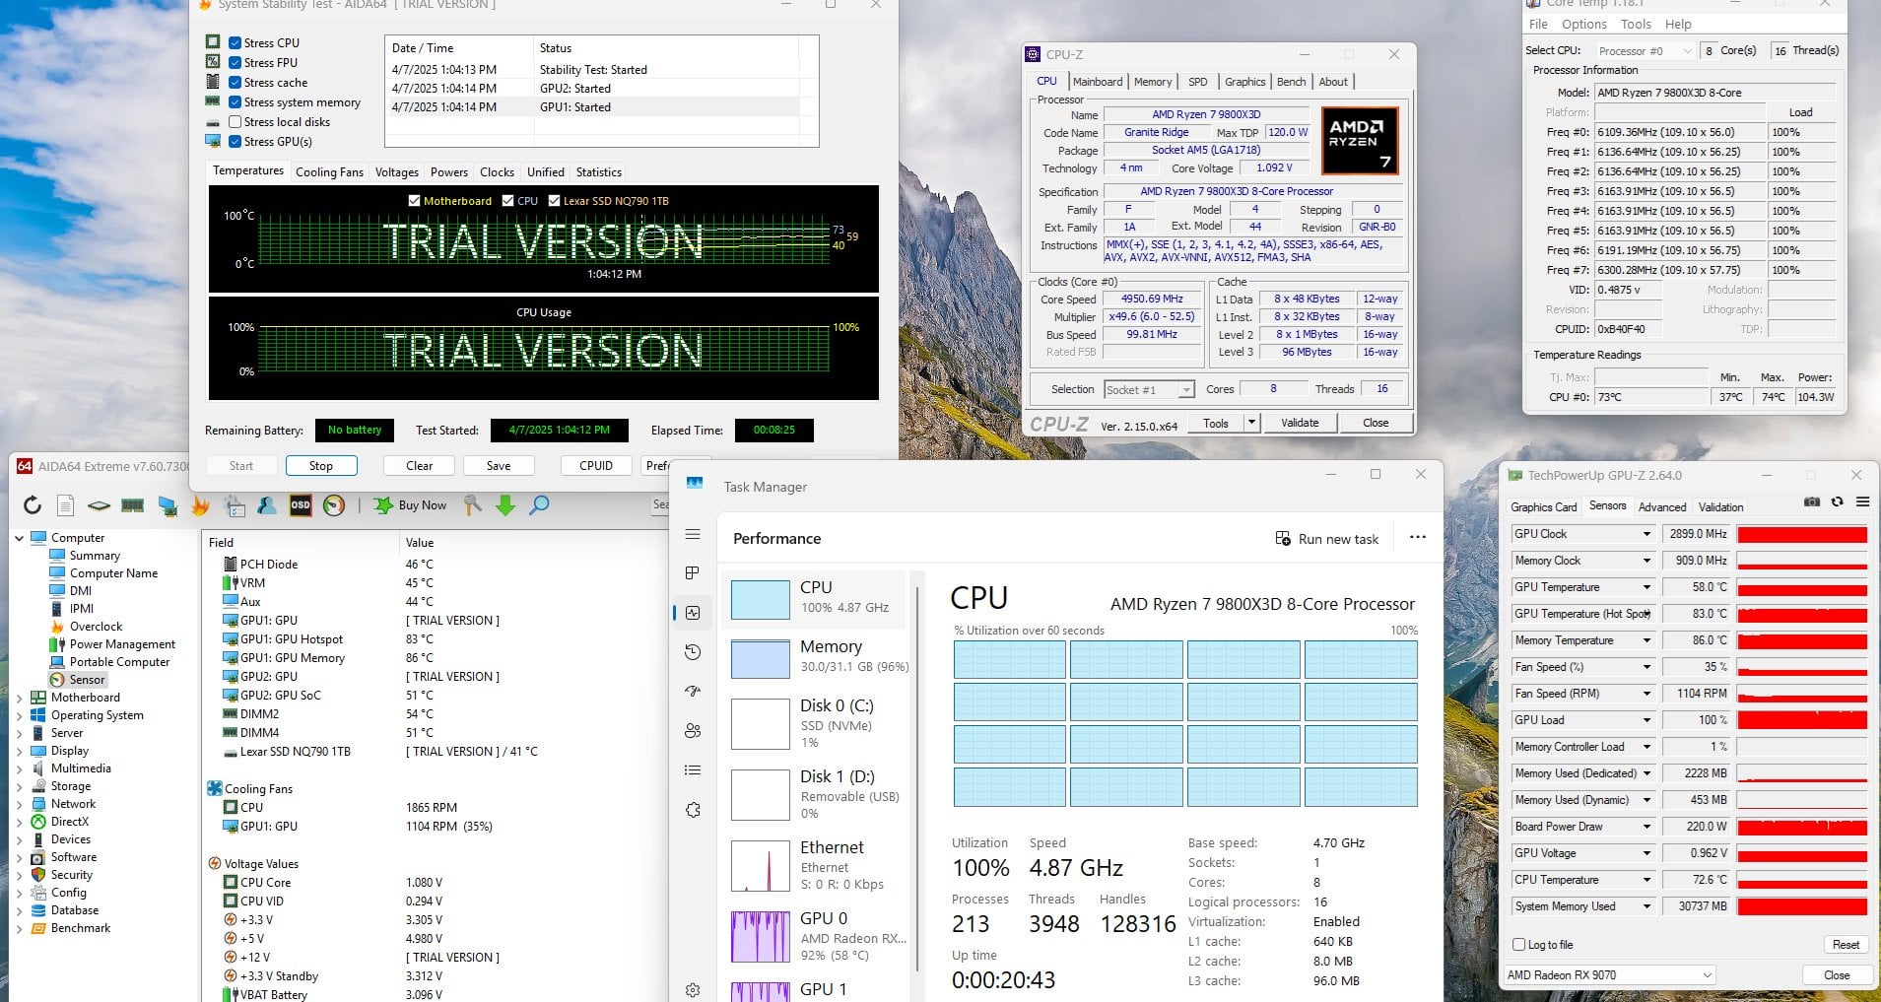Select the Ethernet performance graph in Task Manager

pos(761,865)
